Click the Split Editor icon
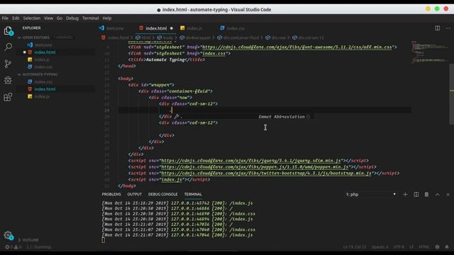The width and height of the screenshot is (454, 255). (437, 28)
